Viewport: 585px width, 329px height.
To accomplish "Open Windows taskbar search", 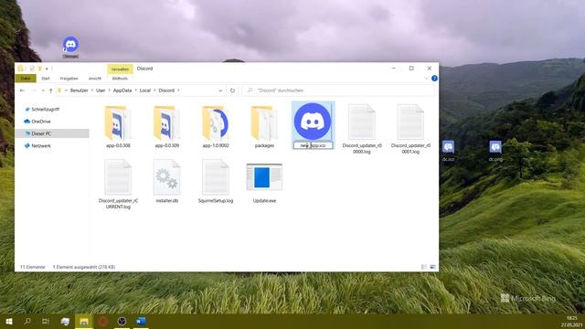I will (27, 321).
